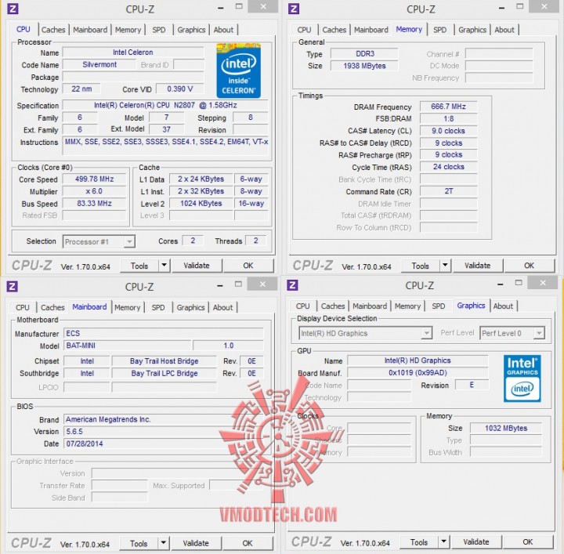The image size is (564, 554).
Task: Click the Level 2 1024 KBytes cache value
Action: click(201, 203)
